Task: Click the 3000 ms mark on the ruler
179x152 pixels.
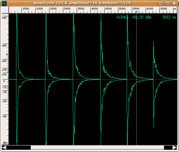Action: [x=67, y=9]
